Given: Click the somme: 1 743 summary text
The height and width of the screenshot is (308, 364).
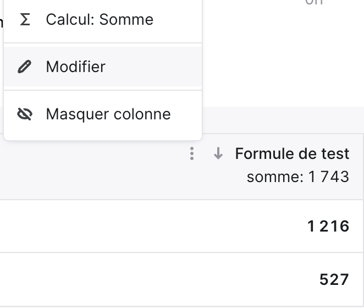Looking at the screenshot, I should pyautogui.click(x=298, y=177).
